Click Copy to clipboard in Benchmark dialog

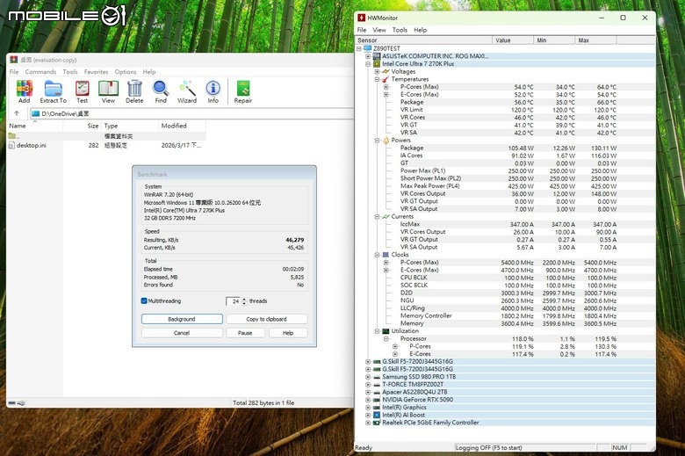(266, 319)
